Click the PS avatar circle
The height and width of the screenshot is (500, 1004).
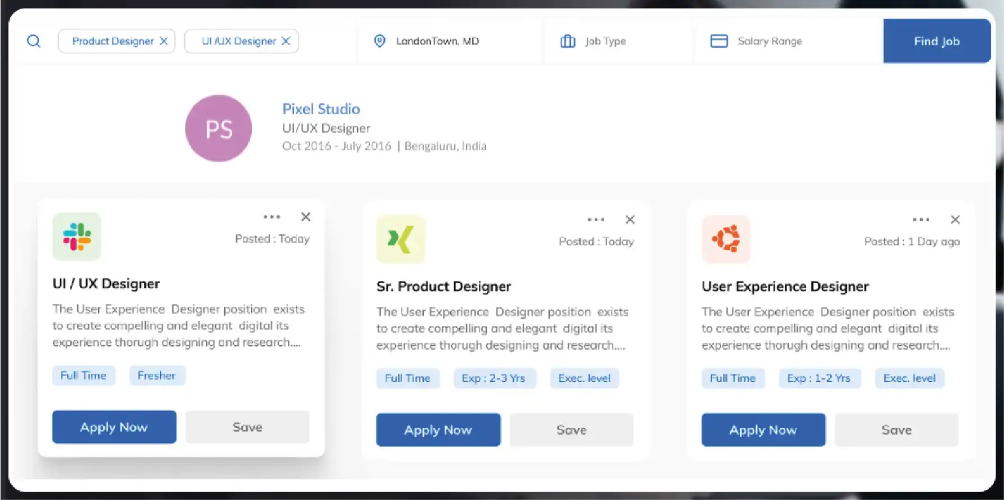point(219,128)
